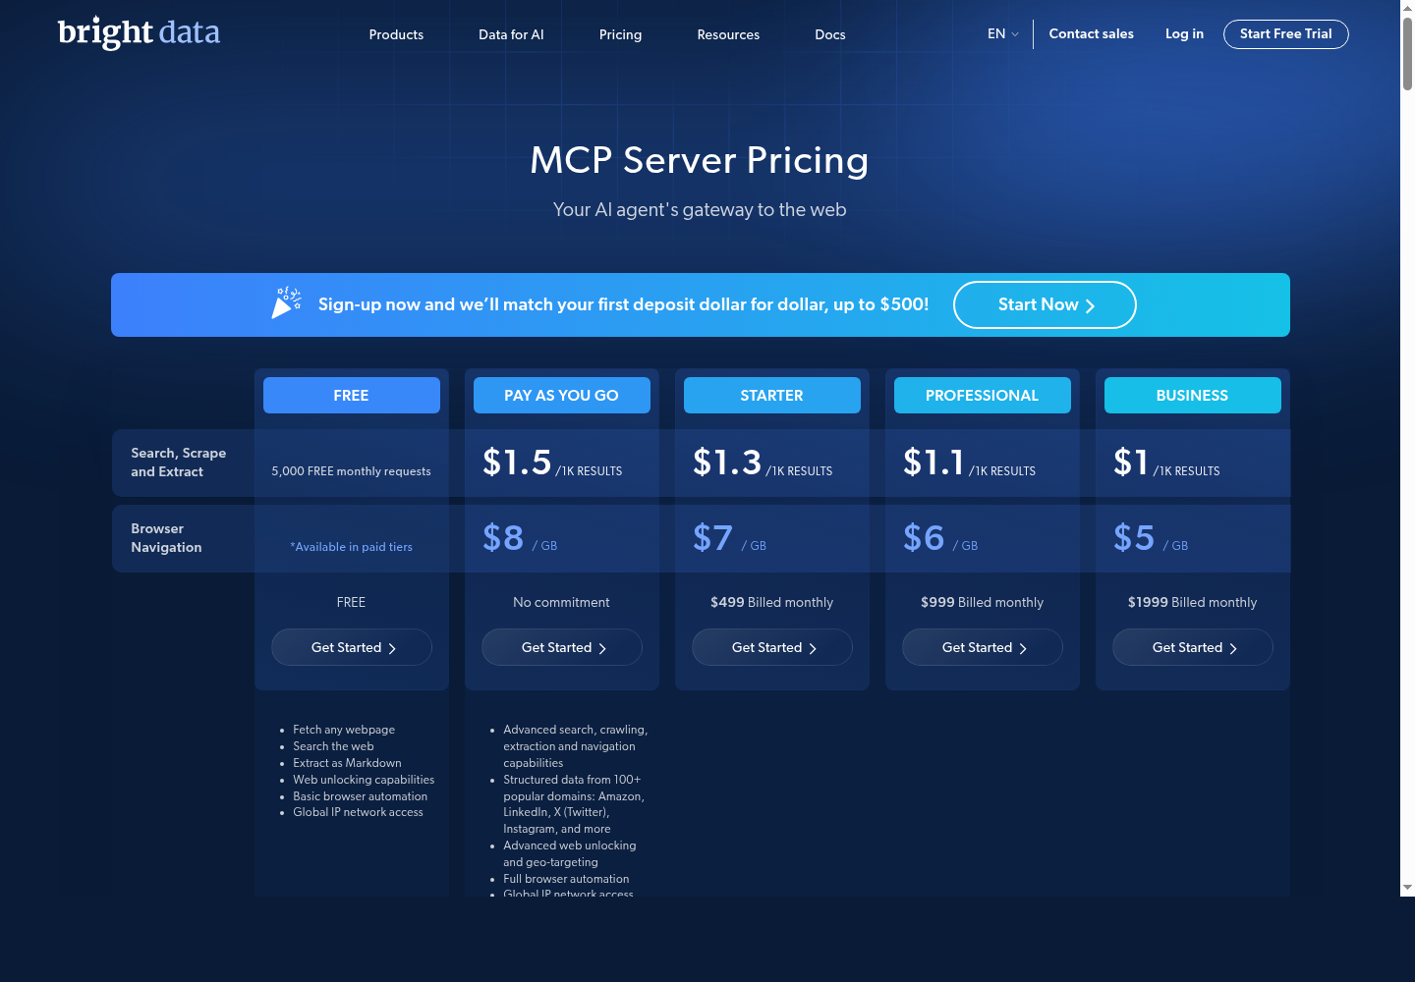Expand the EN language dropdown
The image size is (1415, 982).
1003,33
